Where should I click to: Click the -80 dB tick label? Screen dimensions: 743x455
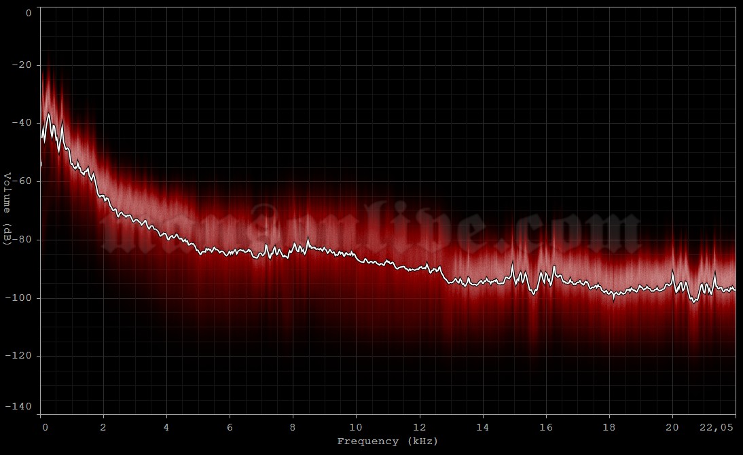coord(22,238)
